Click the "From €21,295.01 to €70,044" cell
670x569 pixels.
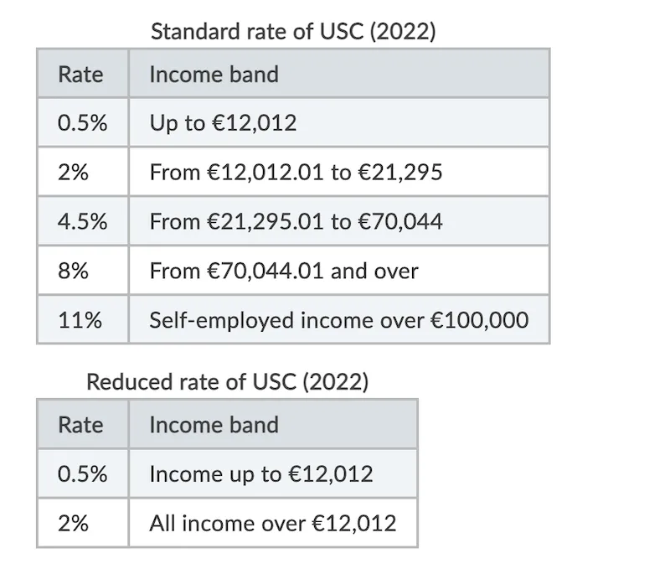296,222
